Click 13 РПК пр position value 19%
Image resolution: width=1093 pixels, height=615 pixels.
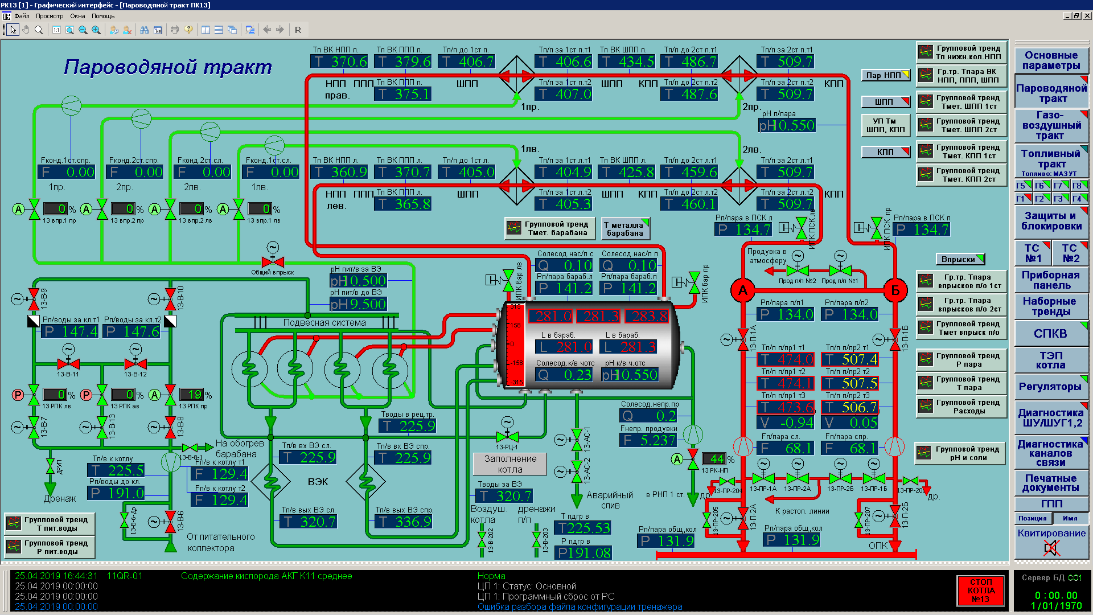pyautogui.click(x=192, y=395)
